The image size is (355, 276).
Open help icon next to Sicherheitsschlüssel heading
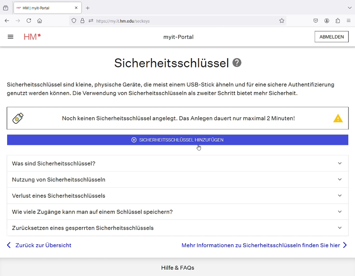237,63
